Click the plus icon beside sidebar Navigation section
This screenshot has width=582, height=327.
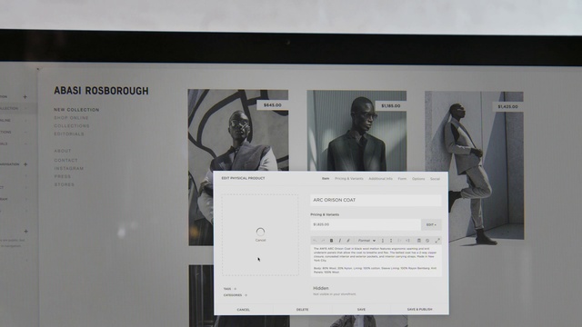click(25, 163)
